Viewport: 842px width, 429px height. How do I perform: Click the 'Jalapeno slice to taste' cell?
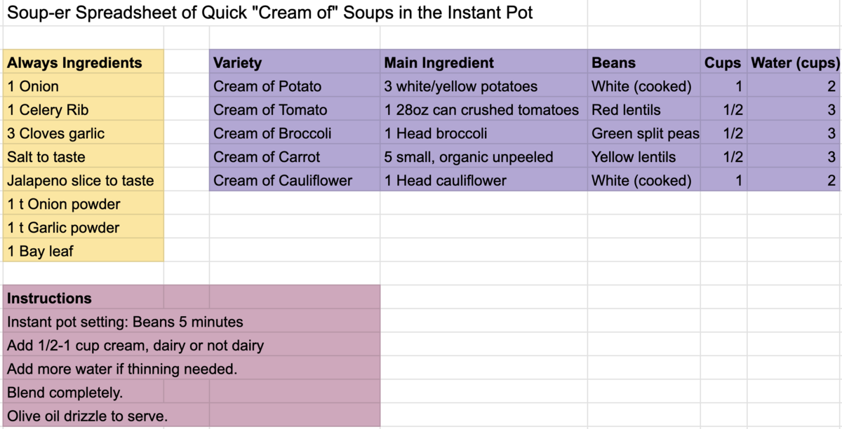[x=83, y=180]
